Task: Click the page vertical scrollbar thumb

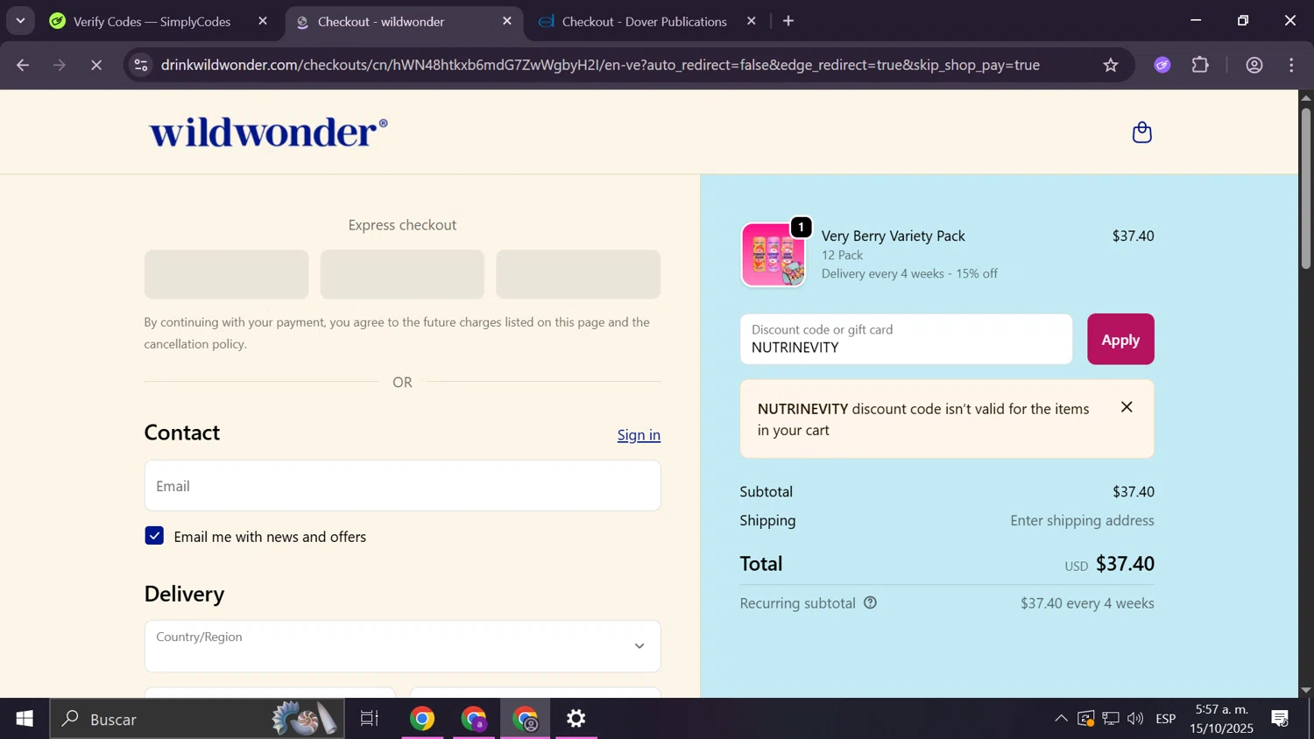Action: (1306, 188)
